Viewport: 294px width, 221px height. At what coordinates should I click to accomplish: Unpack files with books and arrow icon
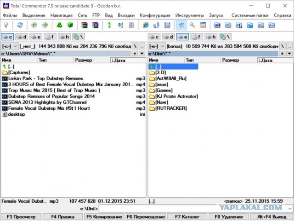(95, 25)
